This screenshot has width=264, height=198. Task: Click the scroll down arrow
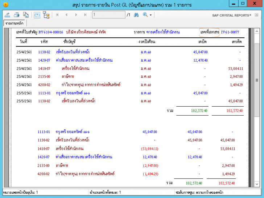(257, 184)
